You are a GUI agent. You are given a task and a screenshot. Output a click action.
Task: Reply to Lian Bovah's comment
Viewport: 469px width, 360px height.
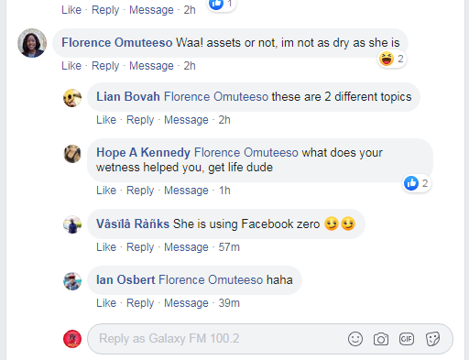tap(140, 120)
